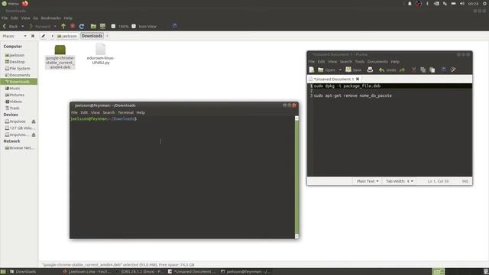Open Trash in sidebar
Viewport: 489px width, 275px height.
pos(15,108)
